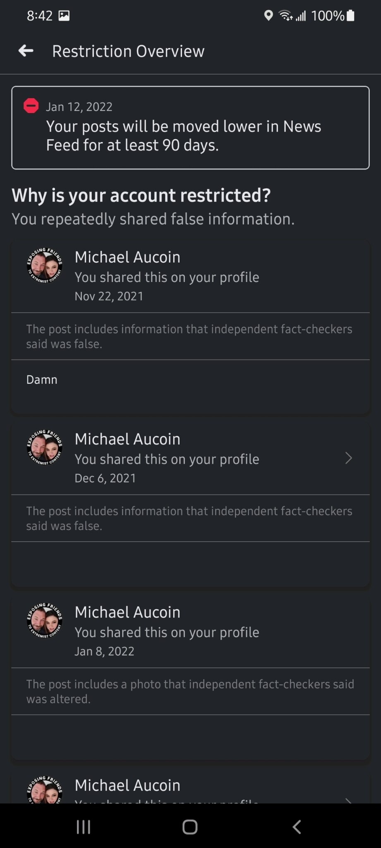The image size is (381, 848).
Task: Tap the 'Damn' post text
Action: (x=42, y=380)
